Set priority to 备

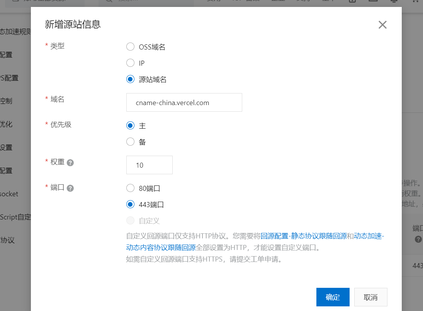(x=131, y=142)
